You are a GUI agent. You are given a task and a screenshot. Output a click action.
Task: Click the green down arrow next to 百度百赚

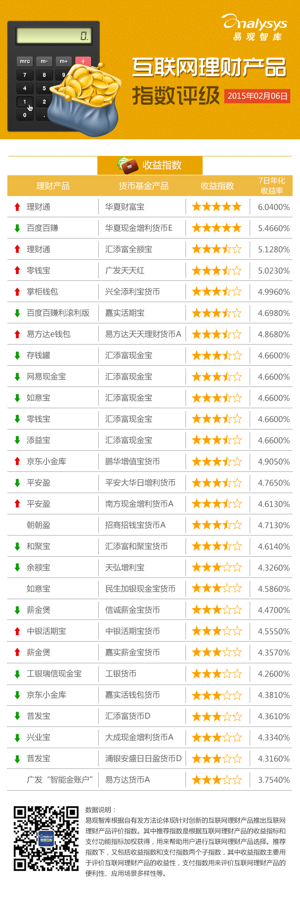pyautogui.click(x=17, y=228)
